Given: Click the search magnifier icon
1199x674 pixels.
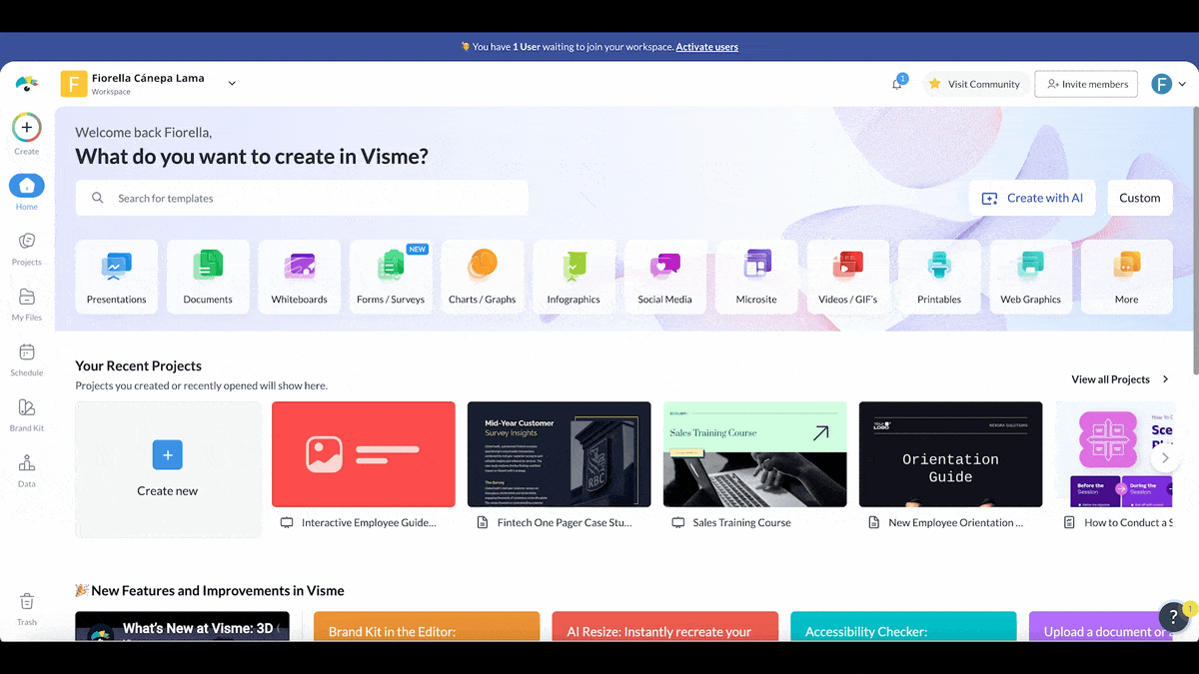Looking at the screenshot, I should pos(98,198).
